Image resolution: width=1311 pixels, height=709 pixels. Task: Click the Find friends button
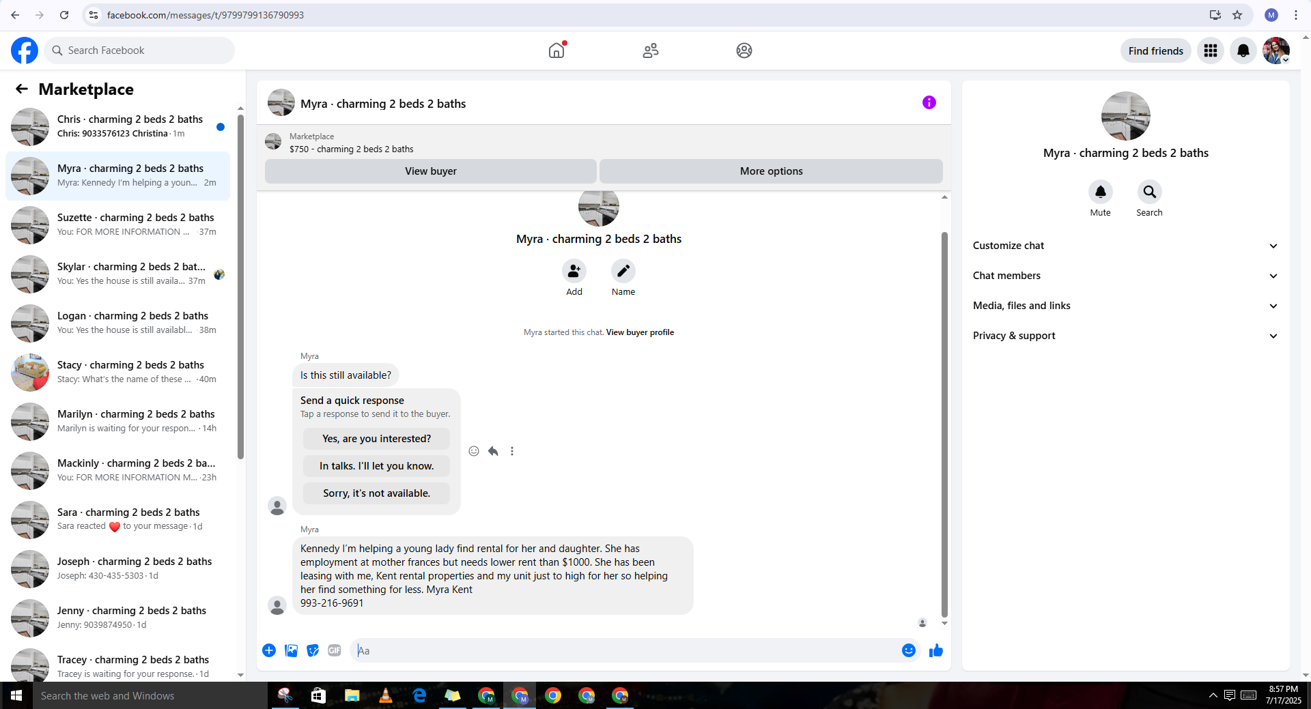[1156, 50]
